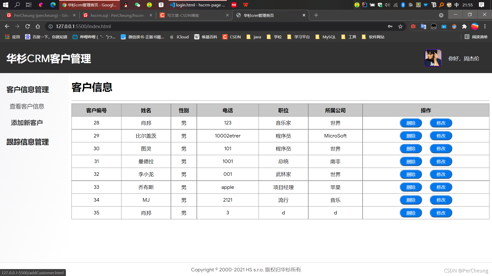The width and height of the screenshot is (492, 276).
Task: Click the Jay user avatar picture
Action: click(433, 58)
